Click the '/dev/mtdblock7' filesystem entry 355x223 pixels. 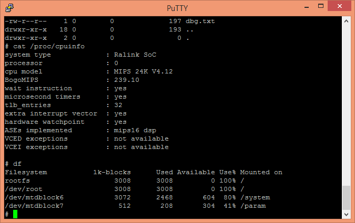(x=34, y=206)
